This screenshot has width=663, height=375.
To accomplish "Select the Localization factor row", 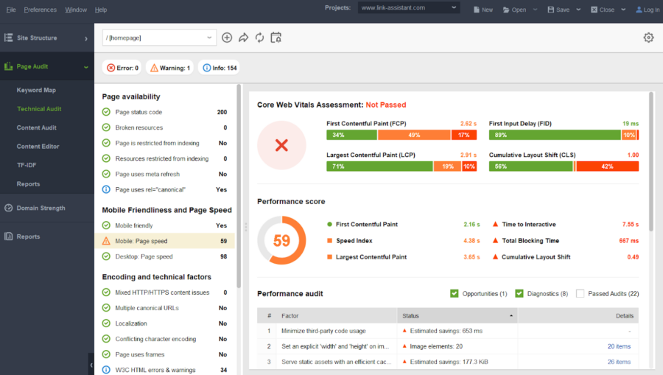I will coord(164,323).
